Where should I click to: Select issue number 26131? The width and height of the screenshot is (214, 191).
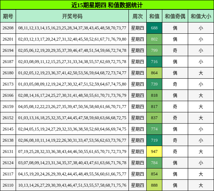pyautogui.click(x=8, y=151)
